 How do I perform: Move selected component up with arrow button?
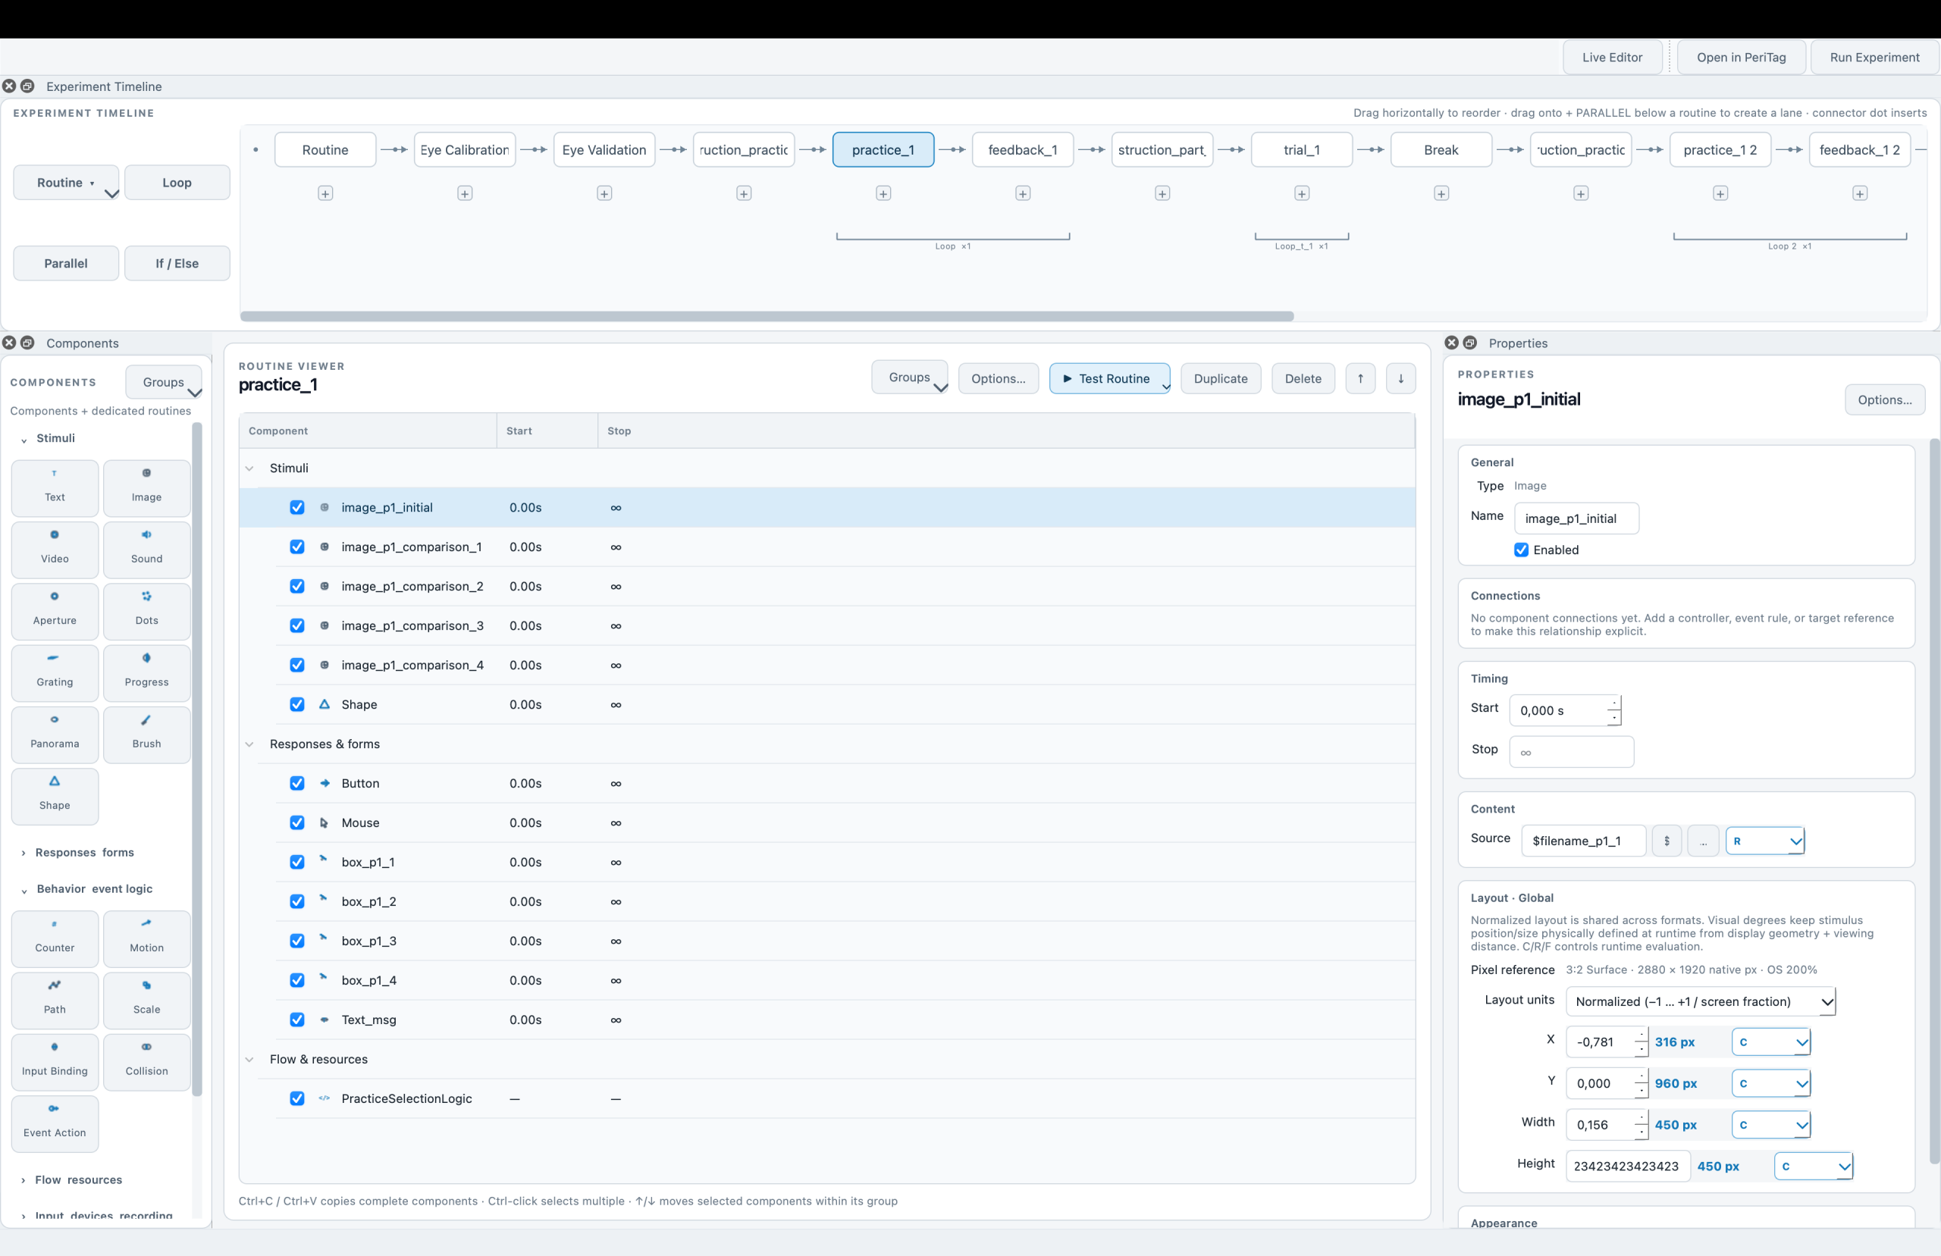click(1360, 378)
